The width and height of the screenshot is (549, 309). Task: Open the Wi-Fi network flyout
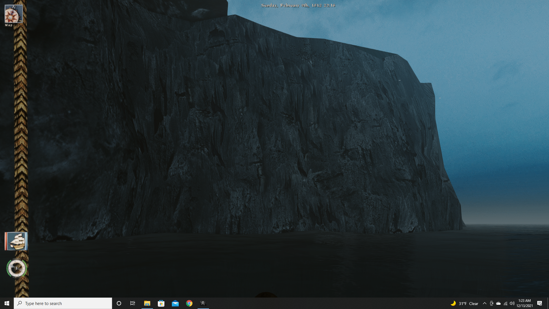tap(506, 304)
